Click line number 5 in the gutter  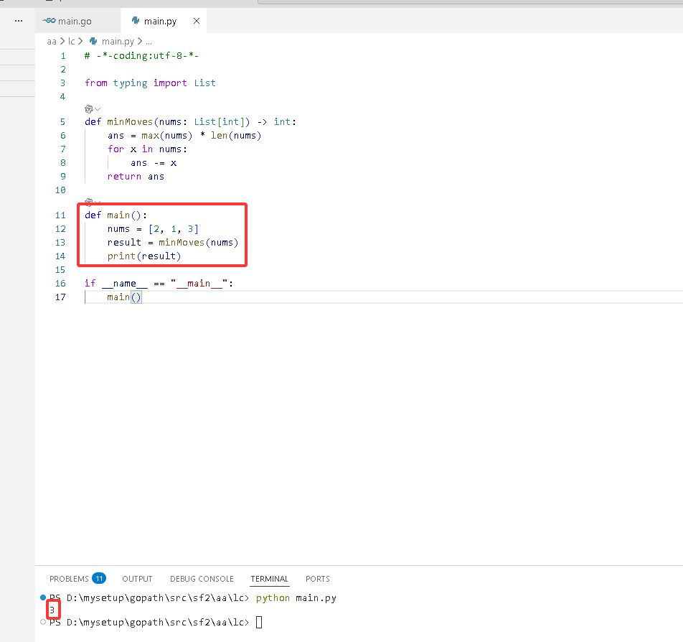pyautogui.click(x=62, y=121)
